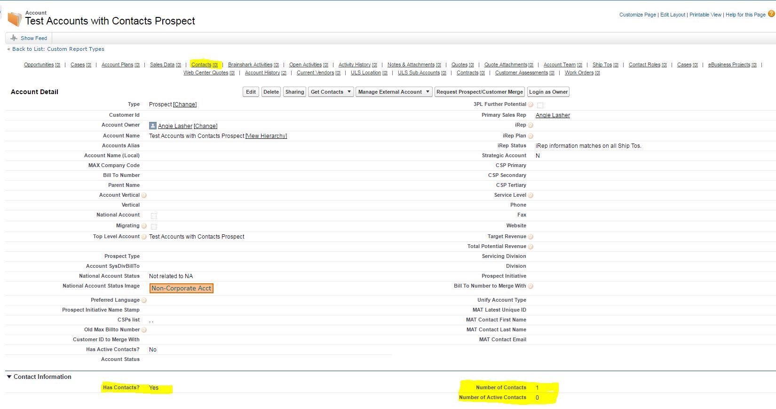Screen dimensions: 776x409
Task: Click help icon beside Migrating label
Action: click(144, 226)
